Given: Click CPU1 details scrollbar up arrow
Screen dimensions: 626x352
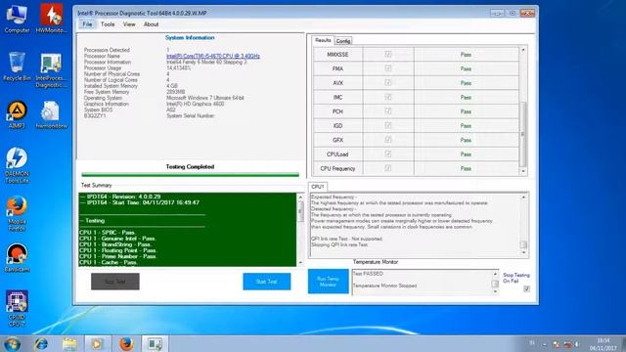Looking at the screenshot, I should pos(524,198).
